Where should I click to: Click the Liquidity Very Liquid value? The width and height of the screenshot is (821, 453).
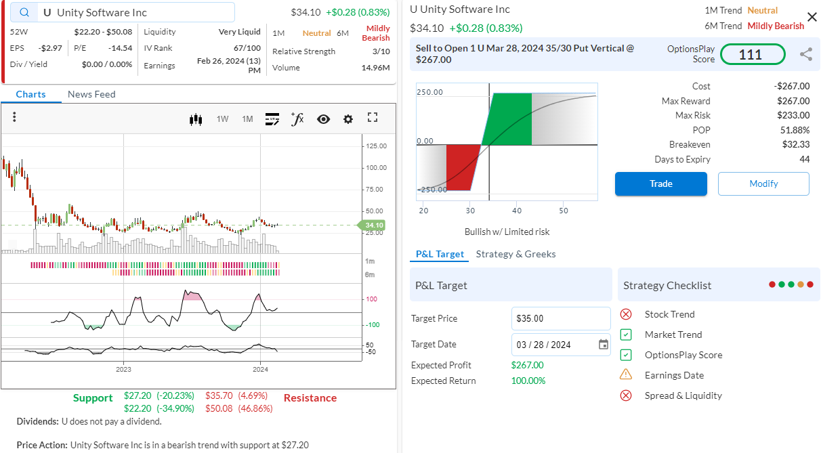240,32
